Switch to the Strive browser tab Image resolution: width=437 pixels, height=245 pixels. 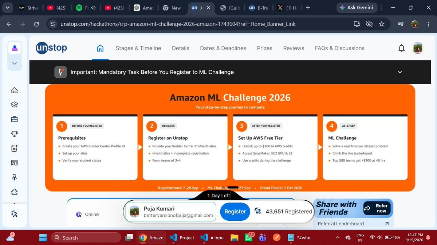29,8
